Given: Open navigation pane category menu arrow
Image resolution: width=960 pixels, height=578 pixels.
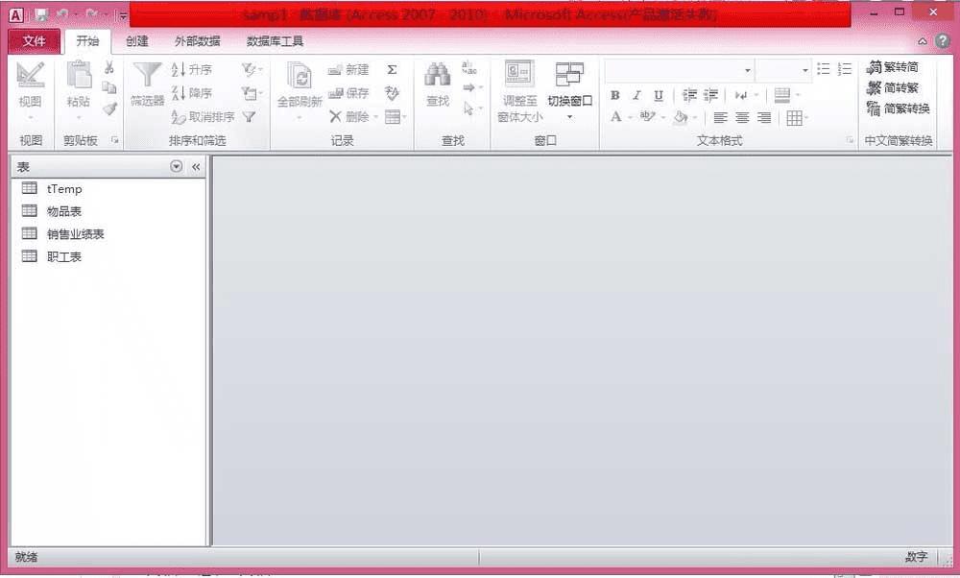Looking at the screenshot, I should 177,166.
